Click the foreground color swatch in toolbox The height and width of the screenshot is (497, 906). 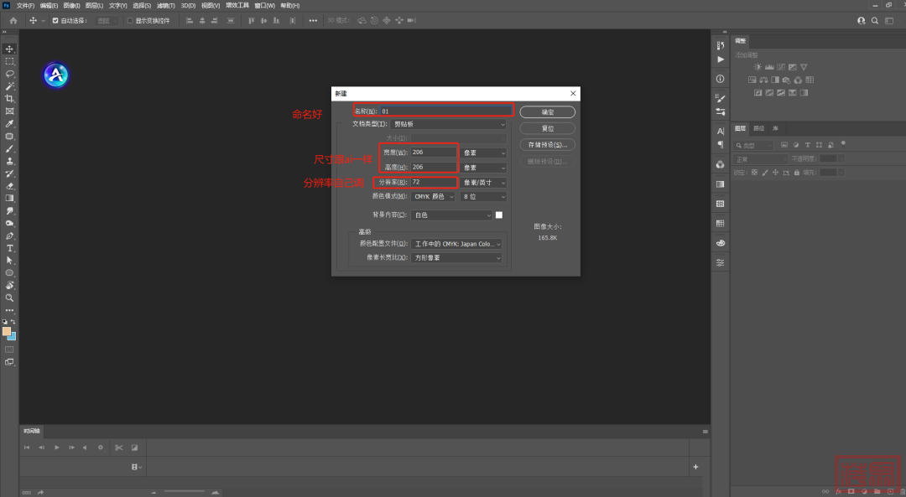point(7,331)
